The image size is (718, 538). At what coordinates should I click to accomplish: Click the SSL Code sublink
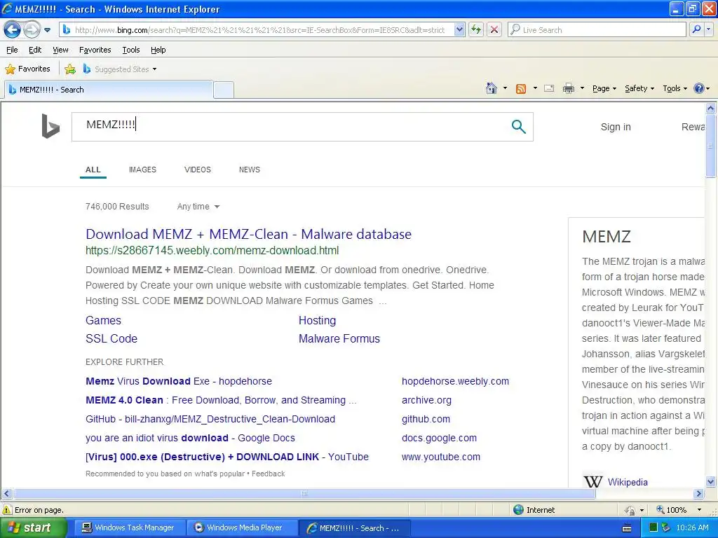coord(111,339)
